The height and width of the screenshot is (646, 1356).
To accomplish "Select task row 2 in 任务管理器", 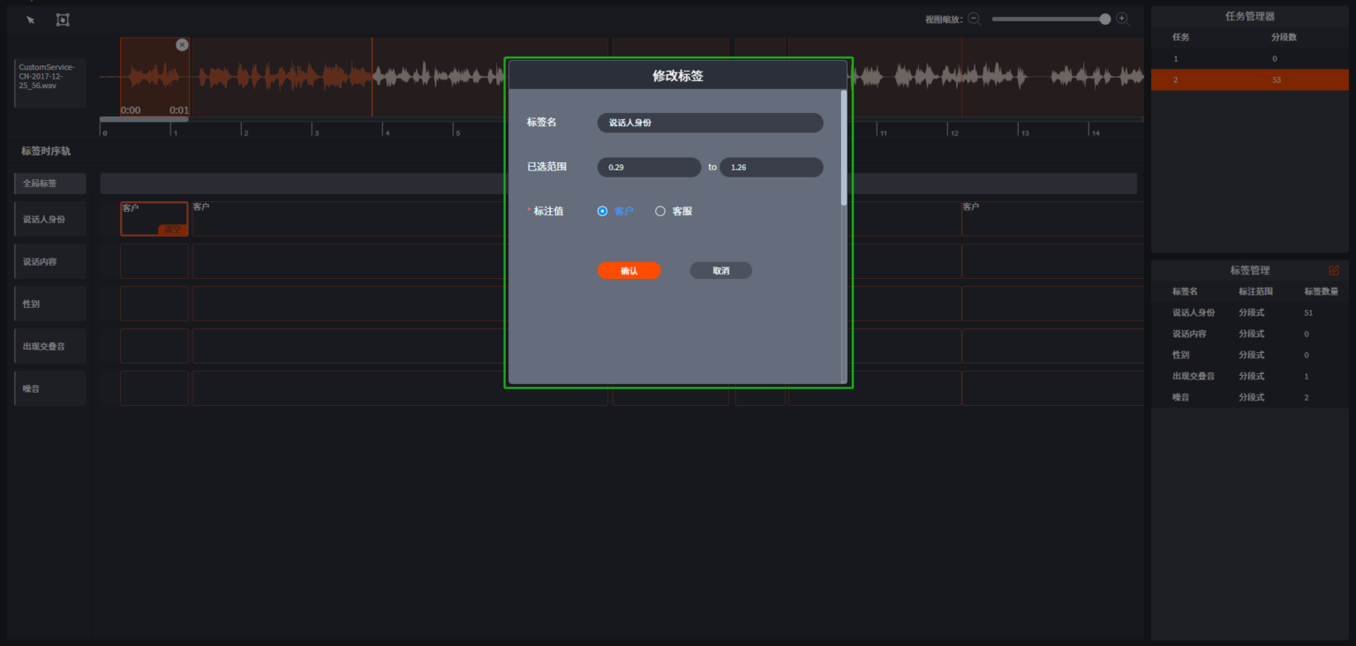I will (x=1249, y=79).
